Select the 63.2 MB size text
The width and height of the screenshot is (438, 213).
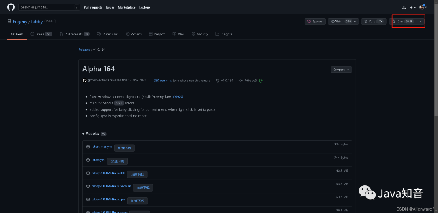342,170
